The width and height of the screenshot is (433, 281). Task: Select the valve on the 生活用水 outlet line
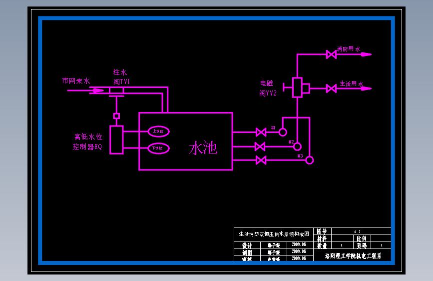pyautogui.click(x=332, y=88)
